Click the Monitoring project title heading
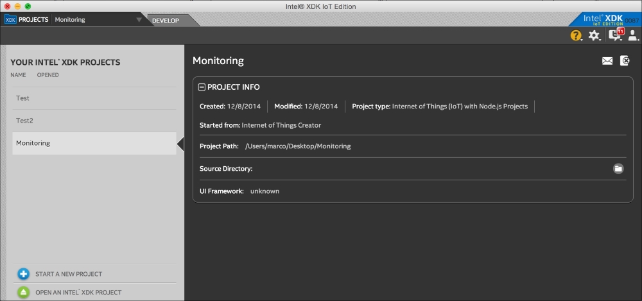Screen dimensions: 642x301 (x=218, y=61)
